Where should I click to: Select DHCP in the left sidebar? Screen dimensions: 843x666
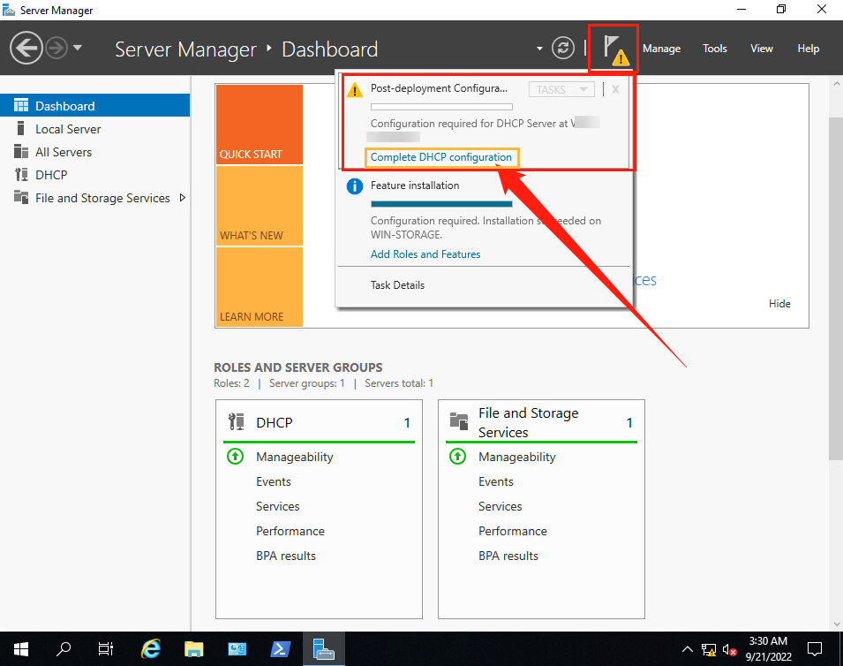point(51,175)
